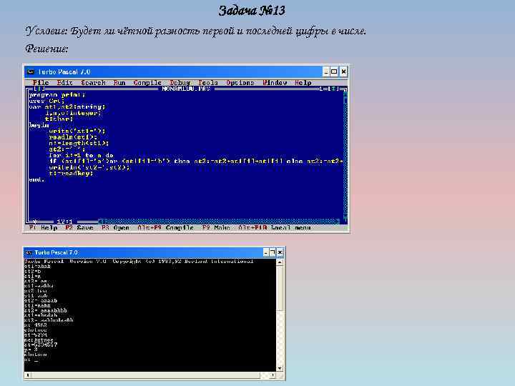Click the 'n:=length(st1);' code line

(79, 143)
